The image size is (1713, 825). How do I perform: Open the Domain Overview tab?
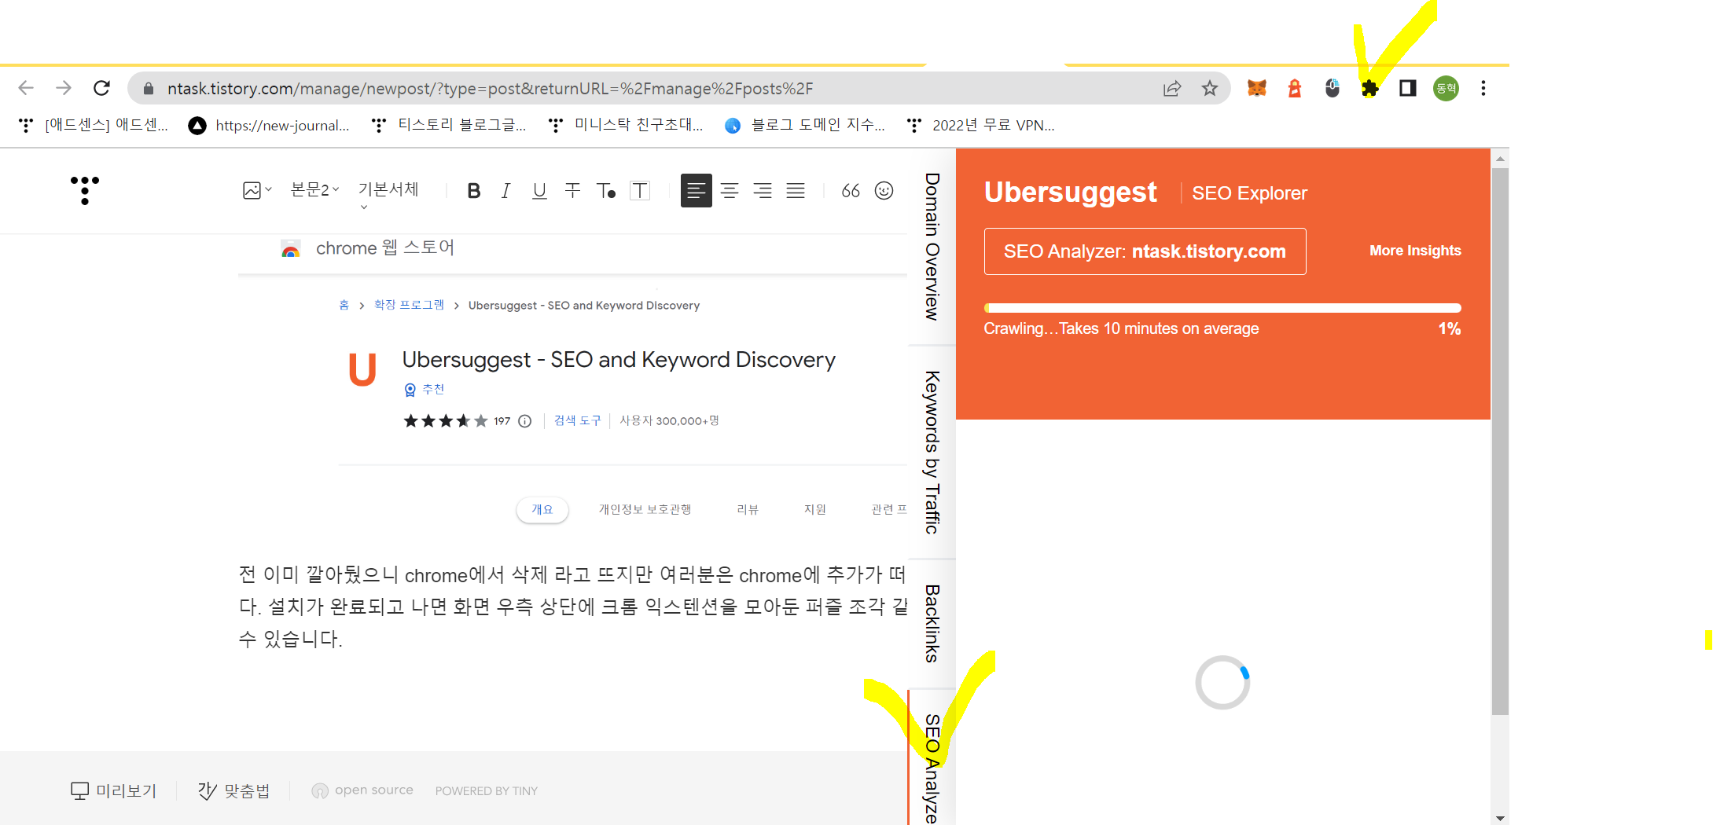pyautogui.click(x=932, y=247)
